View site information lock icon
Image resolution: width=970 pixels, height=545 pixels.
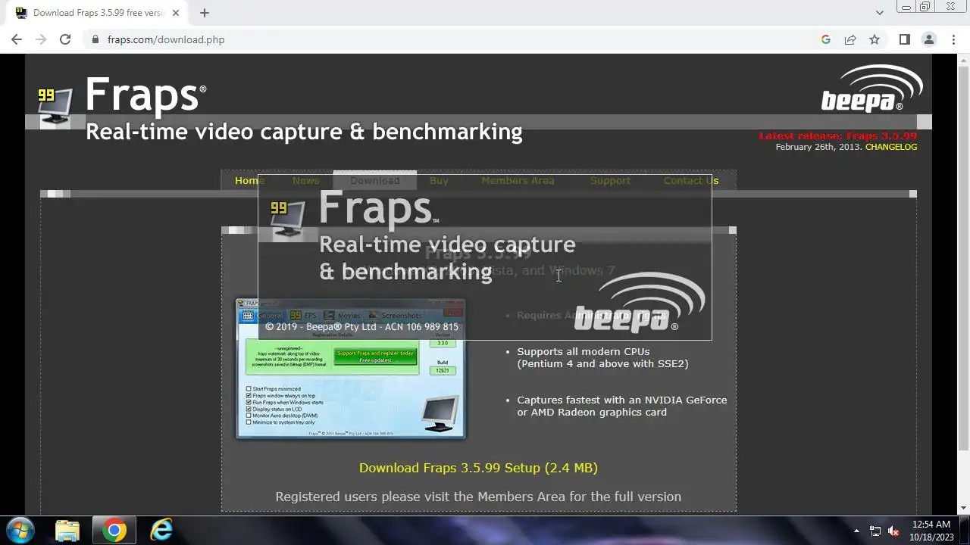tap(95, 39)
